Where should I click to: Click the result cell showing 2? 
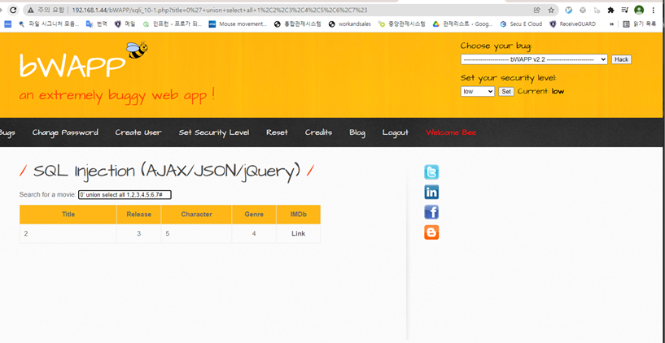click(x=68, y=233)
